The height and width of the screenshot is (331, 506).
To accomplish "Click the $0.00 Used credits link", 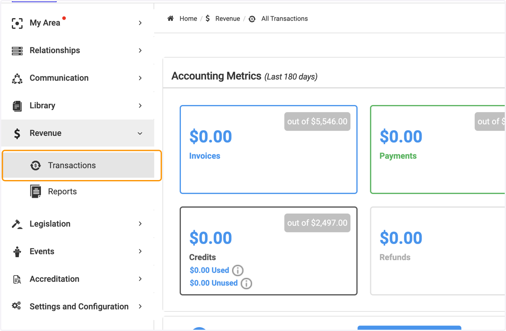I will click(x=210, y=270).
